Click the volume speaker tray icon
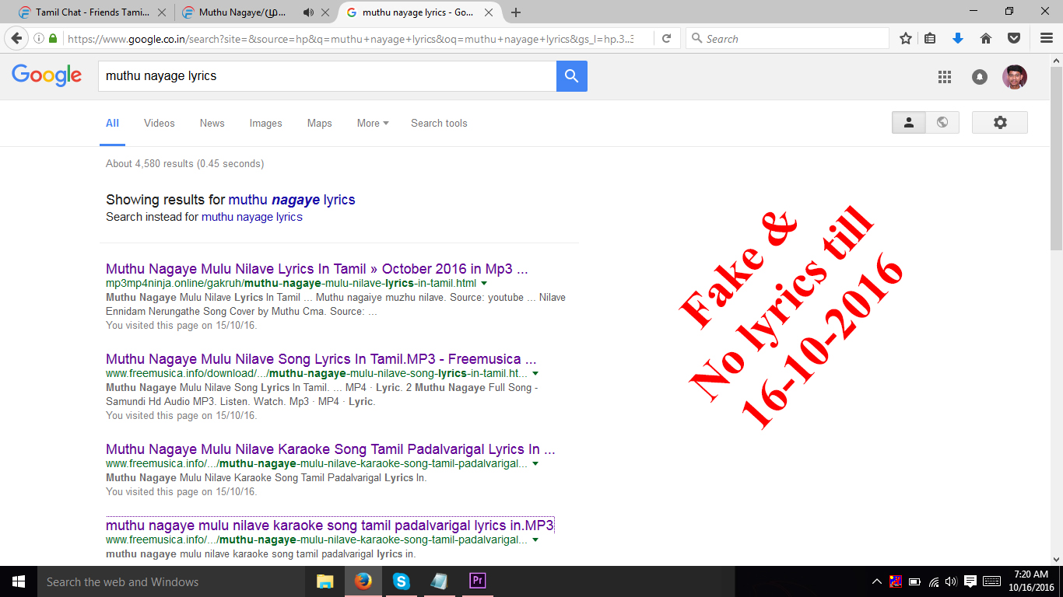 click(x=951, y=581)
